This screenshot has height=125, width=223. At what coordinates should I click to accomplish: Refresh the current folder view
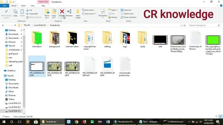pos(184,25)
